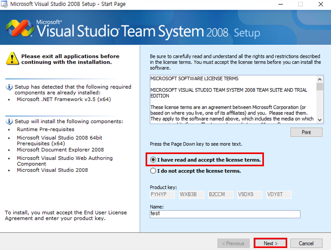331x250 pixels.
Task: Click the license terms scrollbar thumb
Action: coord(319,86)
